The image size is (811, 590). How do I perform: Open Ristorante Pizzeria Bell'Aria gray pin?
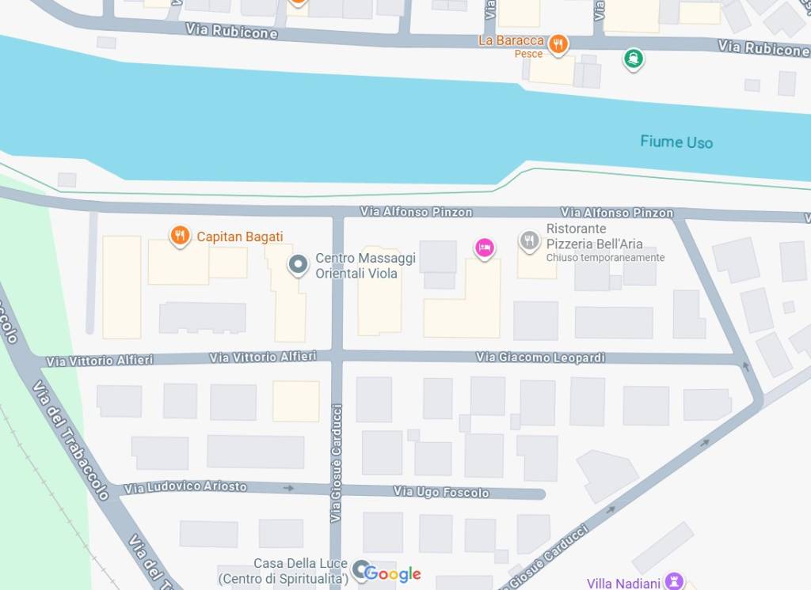click(x=529, y=241)
